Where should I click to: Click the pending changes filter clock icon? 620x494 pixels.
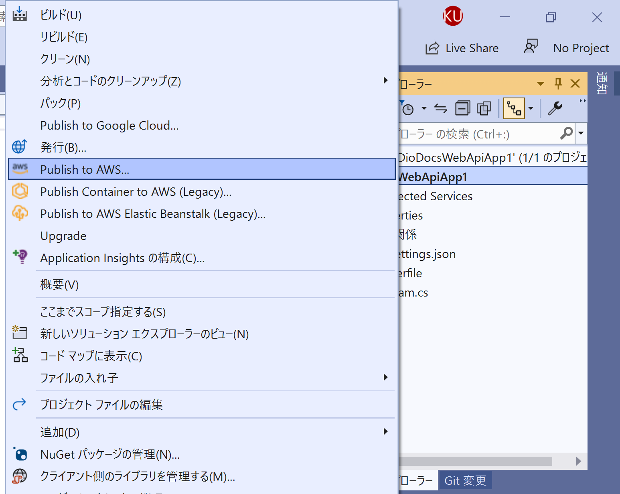[407, 108]
